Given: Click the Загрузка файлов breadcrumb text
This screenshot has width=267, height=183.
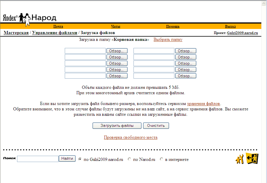Looking at the screenshot, I should pyautogui.click(x=98, y=33).
